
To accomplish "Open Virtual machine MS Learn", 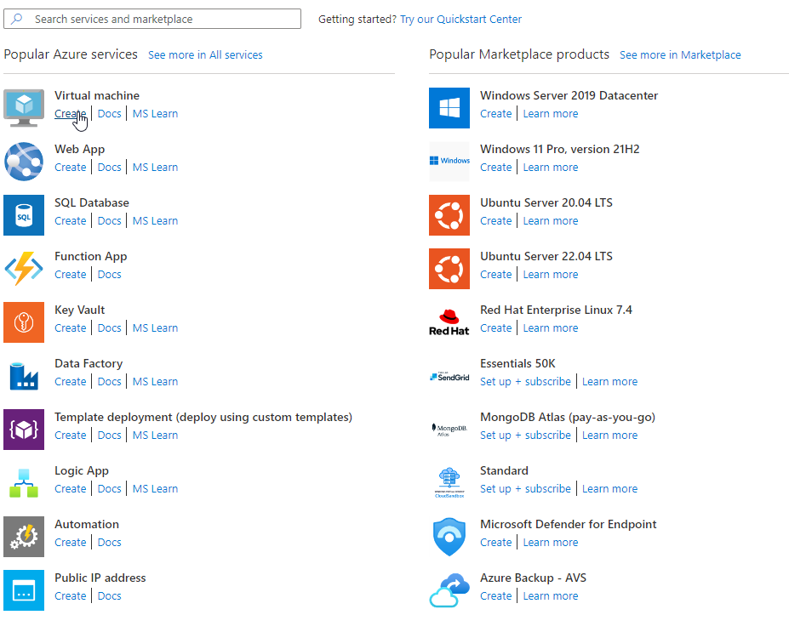I will [x=156, y=114].
